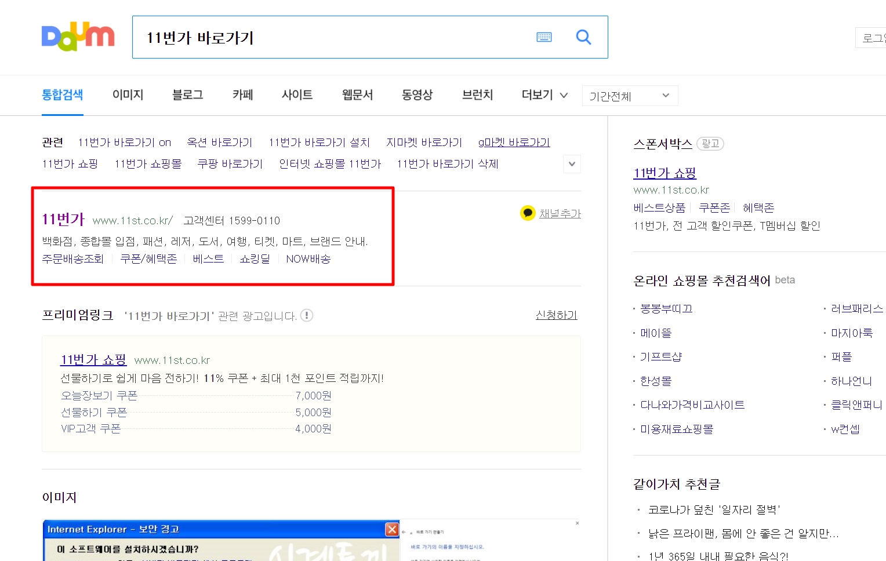This screenshot has width=886, height=561.
Task: Switch to the 브런치 tab
Action: (x=477, y=94)
